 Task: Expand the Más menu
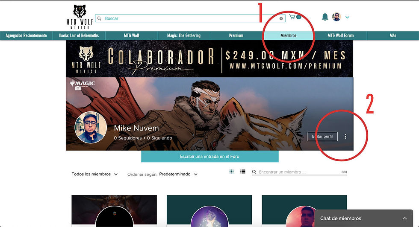393,35
